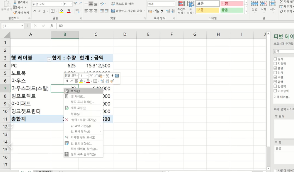Click the Format Painter (서식 복사) ribbon button

click(21, 13)
